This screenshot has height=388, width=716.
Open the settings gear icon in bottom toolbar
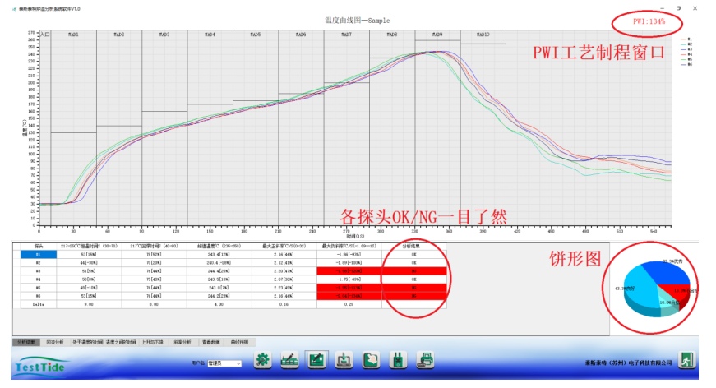[263, 359]
